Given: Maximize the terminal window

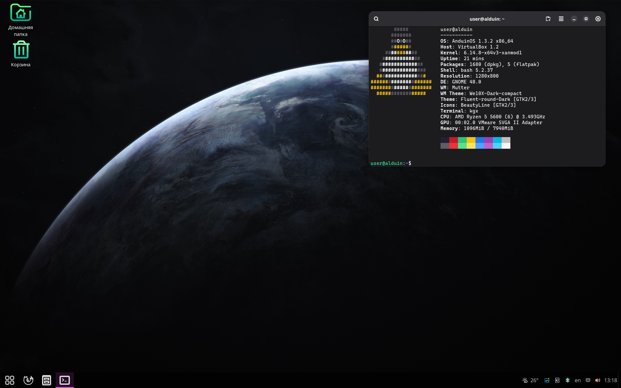Looking at the screenshot, I should (586, 19).
